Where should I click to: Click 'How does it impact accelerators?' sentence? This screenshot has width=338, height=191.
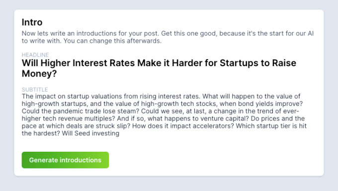pyautogui.click(x=183, y=126)
